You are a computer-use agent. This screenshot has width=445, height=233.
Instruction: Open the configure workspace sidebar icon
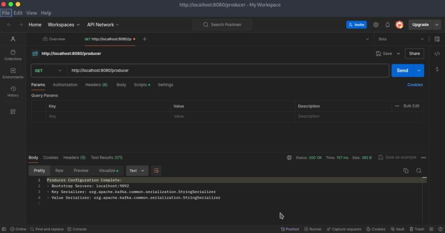coord(13,112)
